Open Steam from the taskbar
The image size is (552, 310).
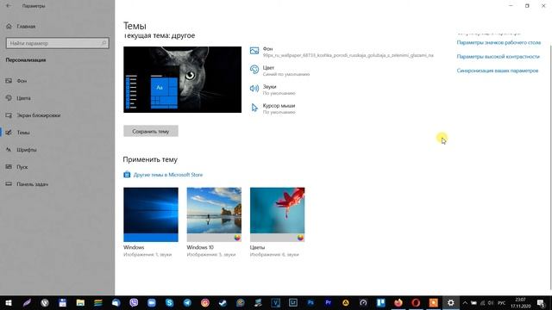(223, 302)
